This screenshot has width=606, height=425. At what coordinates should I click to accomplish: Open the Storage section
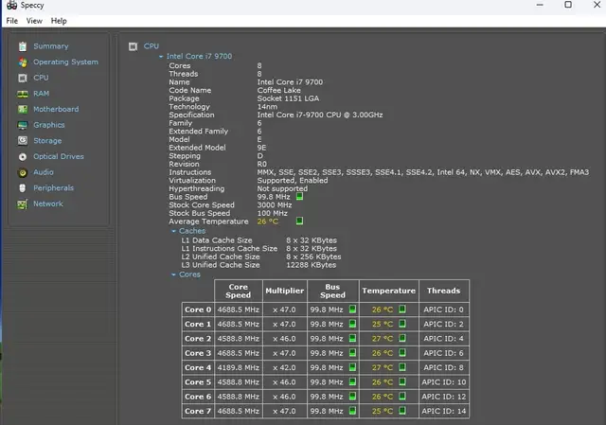[47, 141]
